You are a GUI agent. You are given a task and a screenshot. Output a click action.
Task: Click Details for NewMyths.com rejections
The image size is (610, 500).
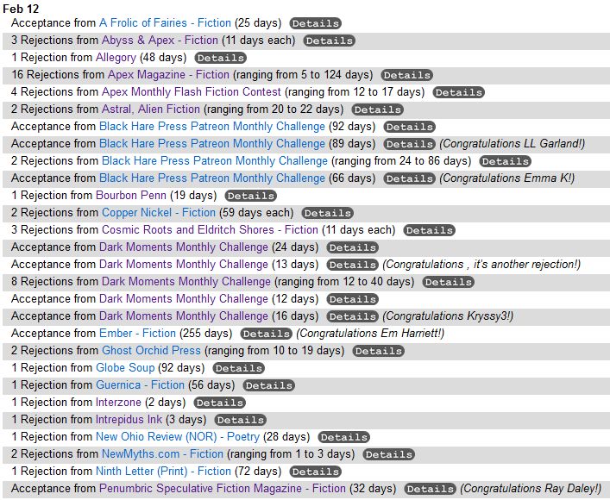(x=388, y=454)
